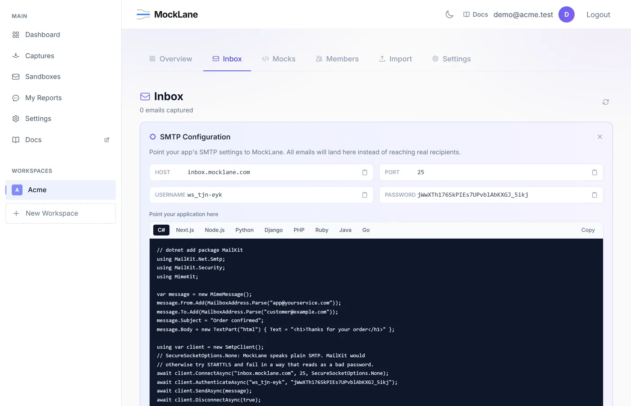The image size is (631, 406).
Task: Copy the username to clipboard
Action: (365, 195)
